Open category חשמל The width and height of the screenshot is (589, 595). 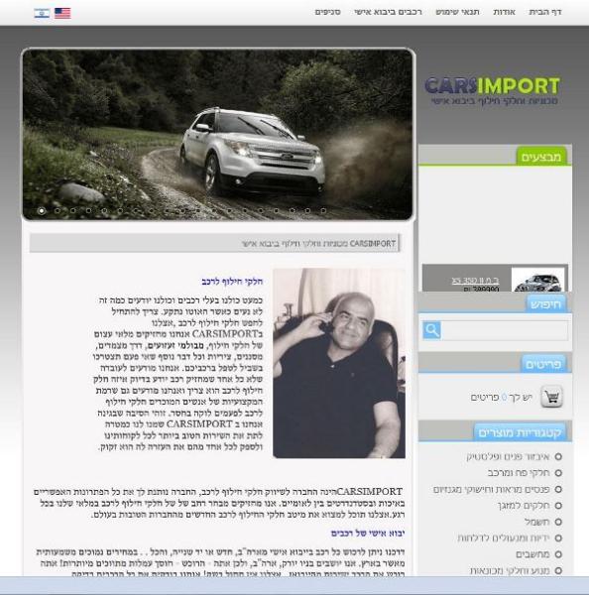(x=537, y=522)
